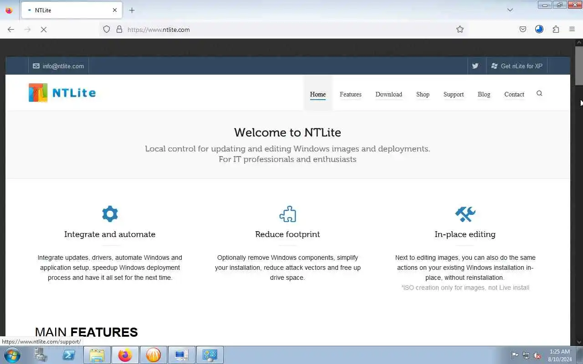Open File Explorer folder taskbar icon
Screen dimensions: 583x364
[97, 355]
